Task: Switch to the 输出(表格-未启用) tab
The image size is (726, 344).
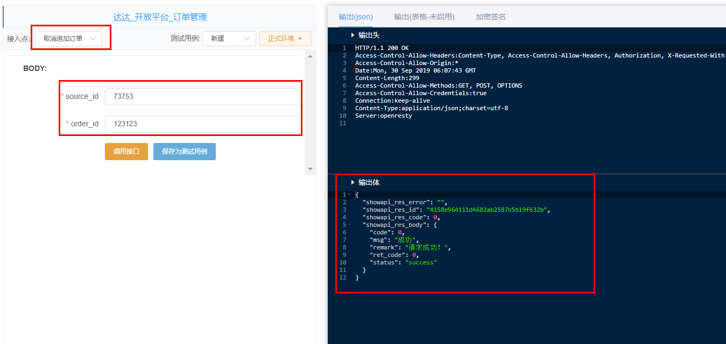Action: (x=424, y=17)
